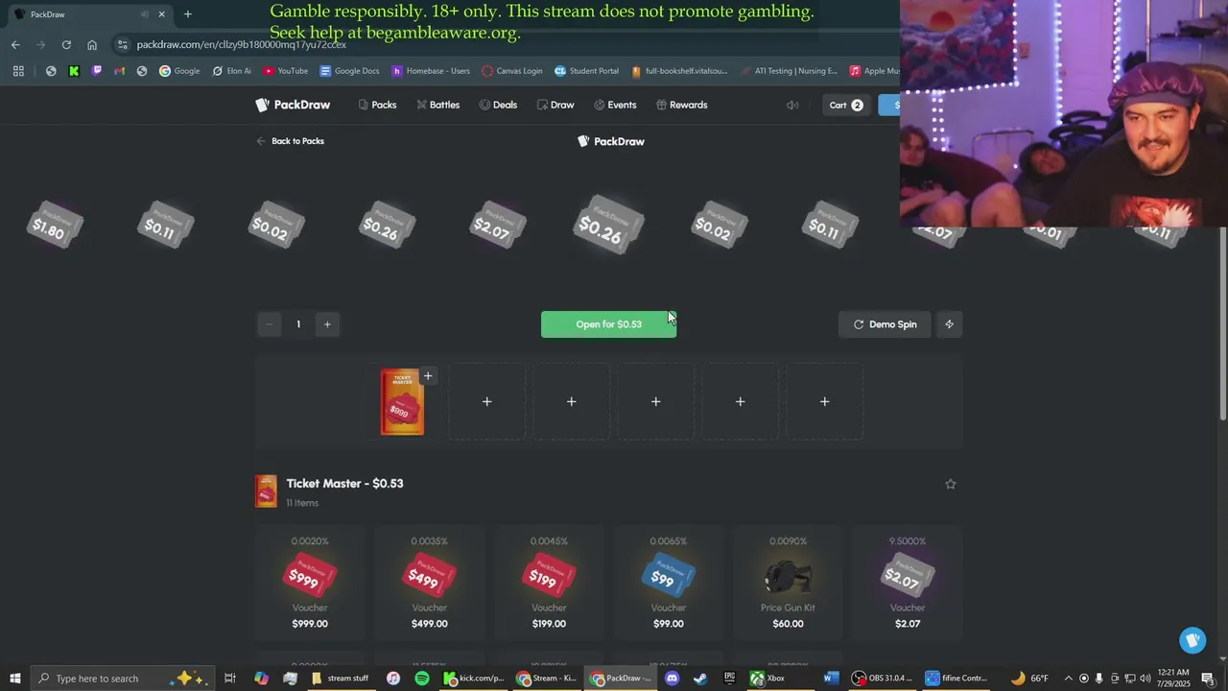Image resolution: width=1228 pixels, height=691 pixels.
Task: Open the support chat bubble
Action: pyautogui.click(x=1193, y=640)
